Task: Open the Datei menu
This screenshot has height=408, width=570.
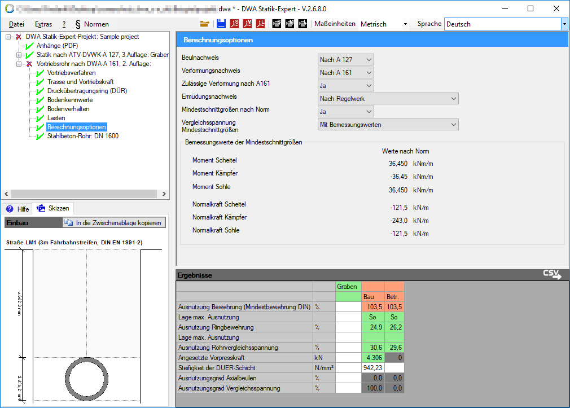Action: (17, 24)
